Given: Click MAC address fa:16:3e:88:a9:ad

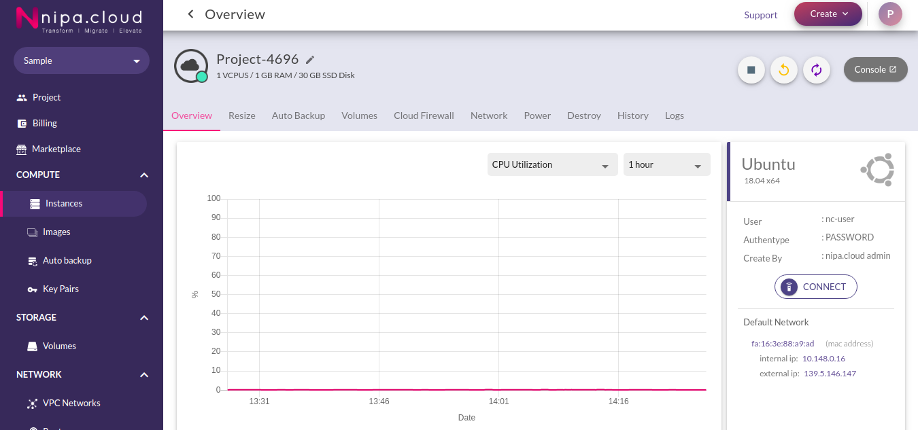Looking at the screenshot, I should click(x=783, y=344).
